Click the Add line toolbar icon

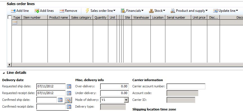[x=13, y=11]
